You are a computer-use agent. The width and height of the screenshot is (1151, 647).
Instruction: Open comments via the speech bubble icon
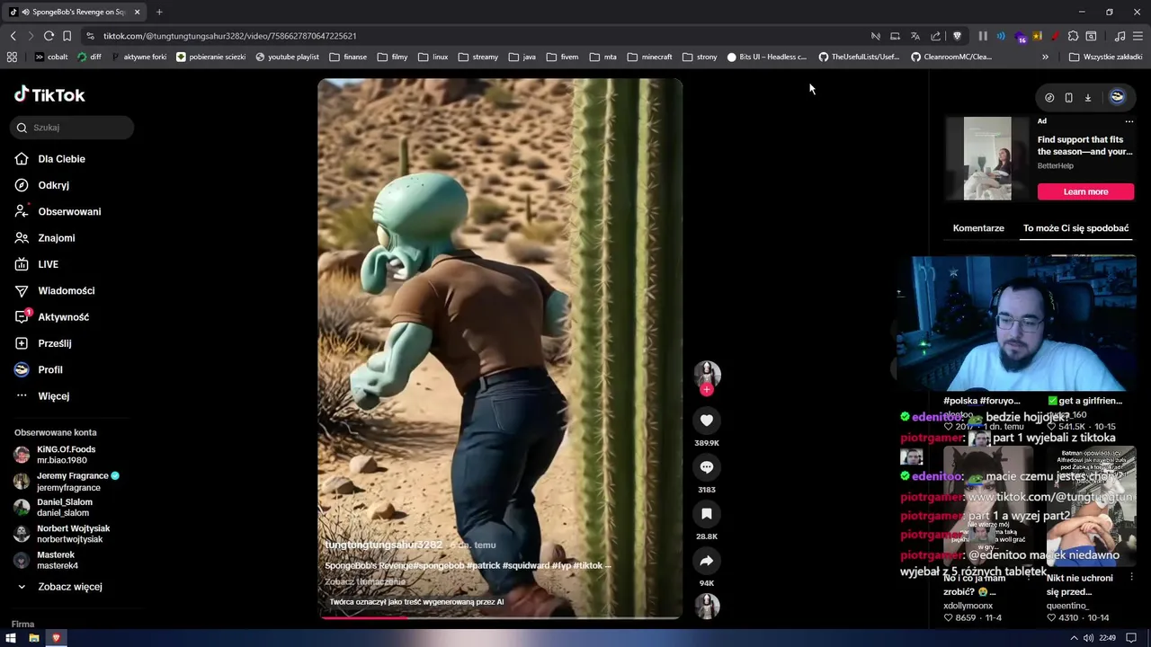(707, 467)
